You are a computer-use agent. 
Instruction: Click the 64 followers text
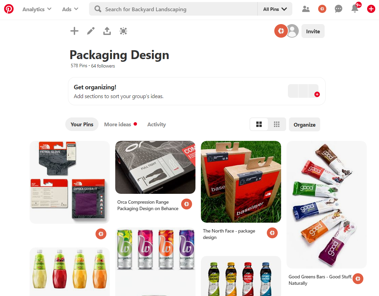tap(103, 66)
